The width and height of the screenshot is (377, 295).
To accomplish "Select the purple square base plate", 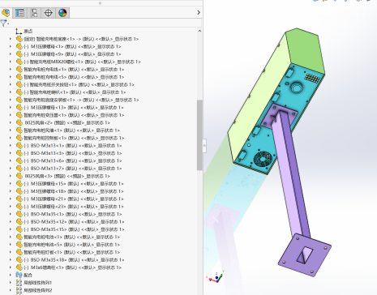I will 305,254.
